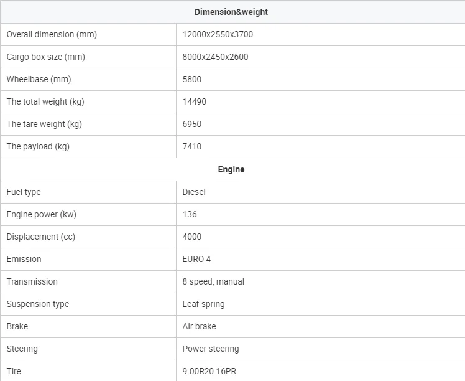Click the Diesel fuel type value
465x381 pixels.
194,192
